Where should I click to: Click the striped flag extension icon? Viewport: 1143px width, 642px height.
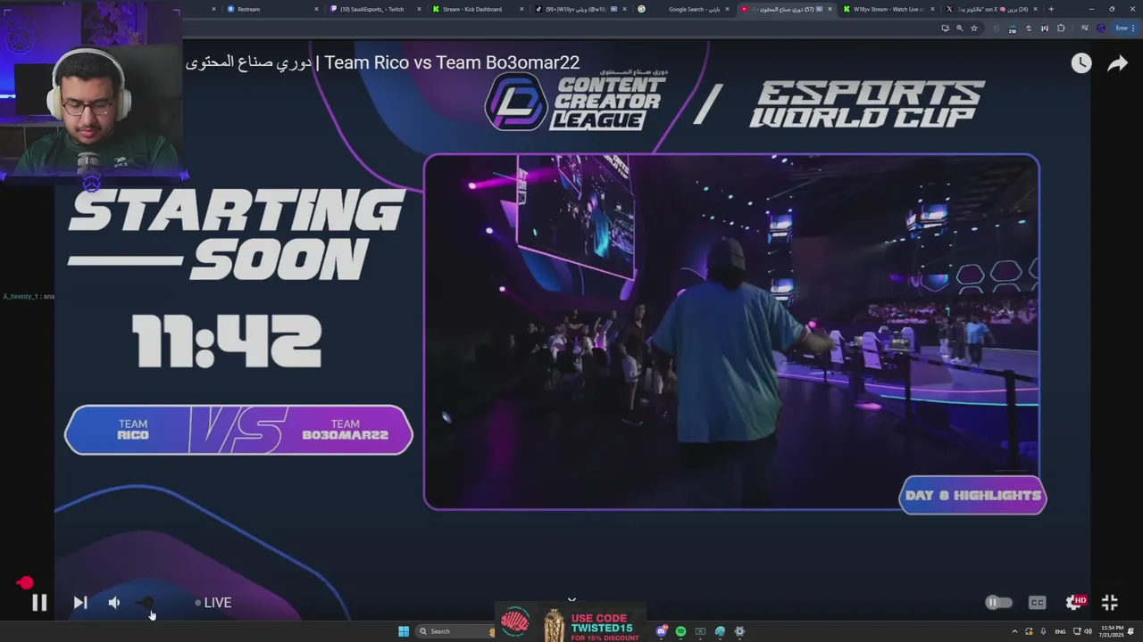pyautogui.click(x=1045, y=29)
